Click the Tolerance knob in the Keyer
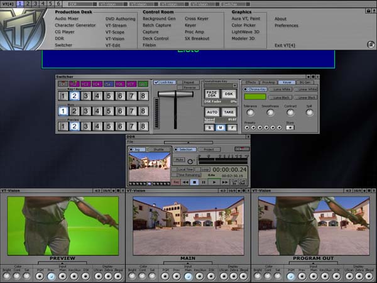Image resolution: width=377 pixels, height=283 pixels. (x=250, y=113)
